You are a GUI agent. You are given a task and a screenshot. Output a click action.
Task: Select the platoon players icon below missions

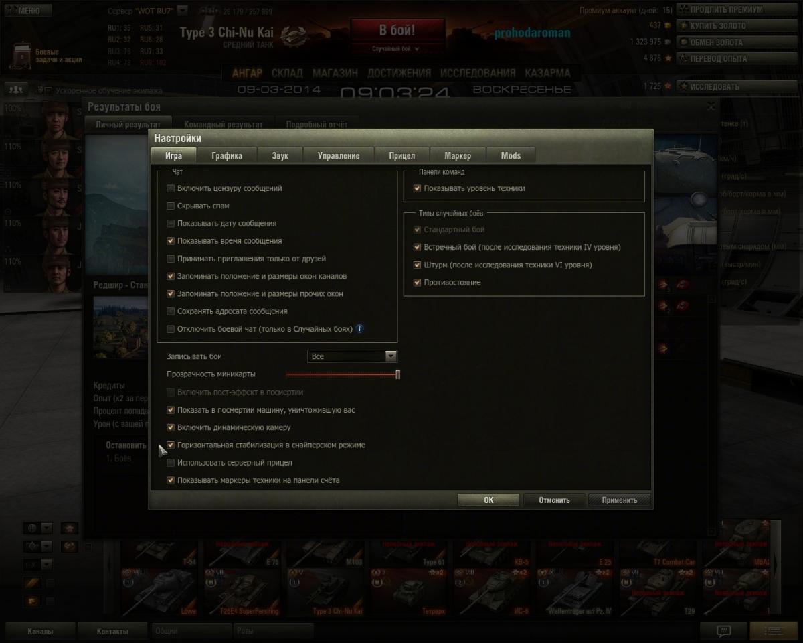(15, 89)
